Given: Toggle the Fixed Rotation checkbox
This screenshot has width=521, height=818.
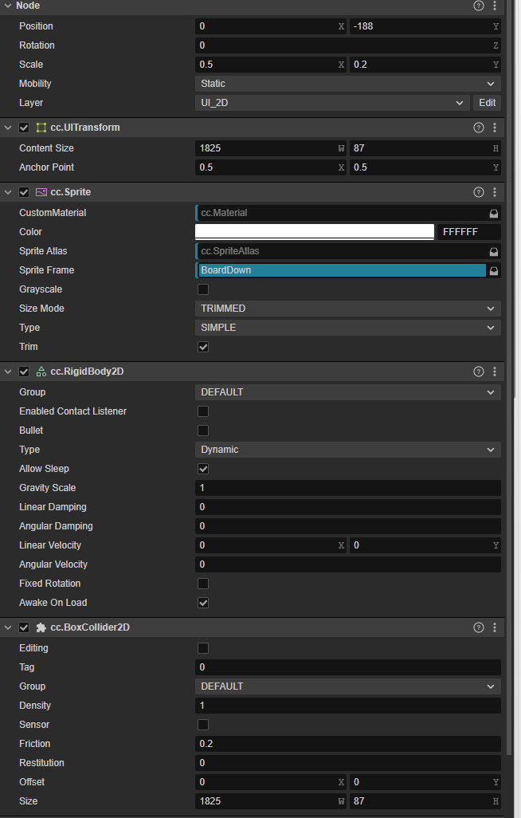Looking at the screenshot, I should 203,584.
